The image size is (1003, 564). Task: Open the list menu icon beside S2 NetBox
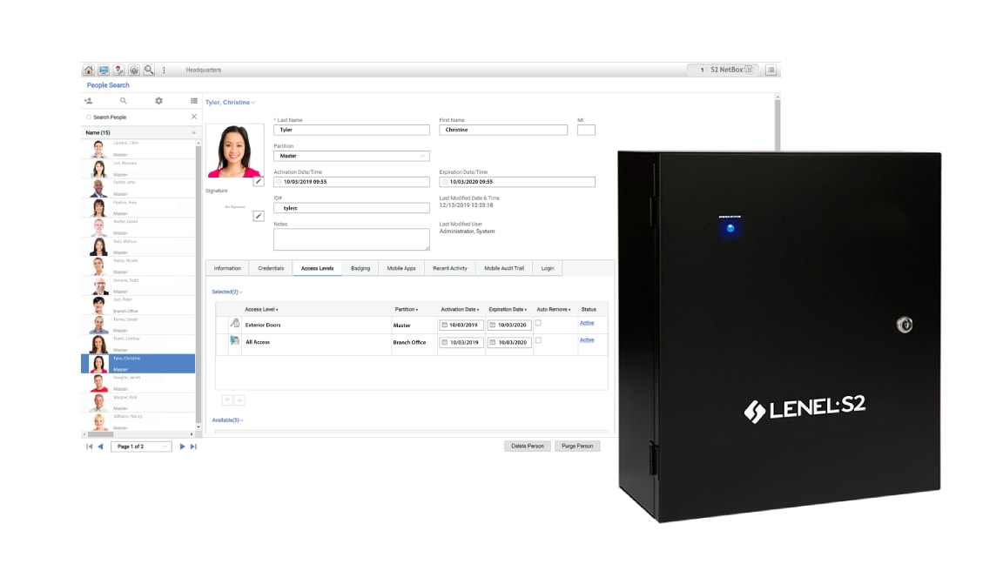point(771,70)
